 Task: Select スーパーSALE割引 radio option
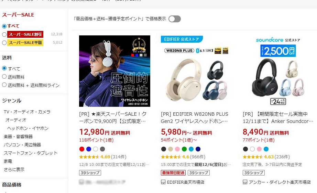(4, 35)
